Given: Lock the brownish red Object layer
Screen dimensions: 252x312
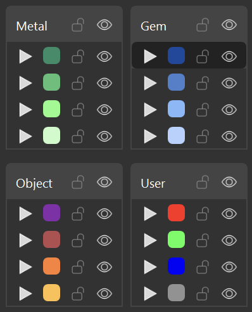Looking at the screenshot, I should click(78, 240).
